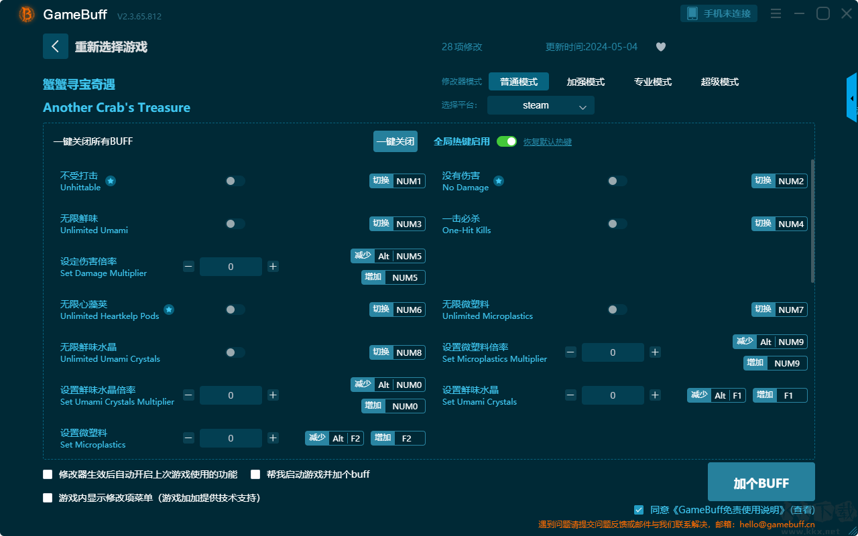
Task: Click the 加个BUFF button
Action: point(761,483)
